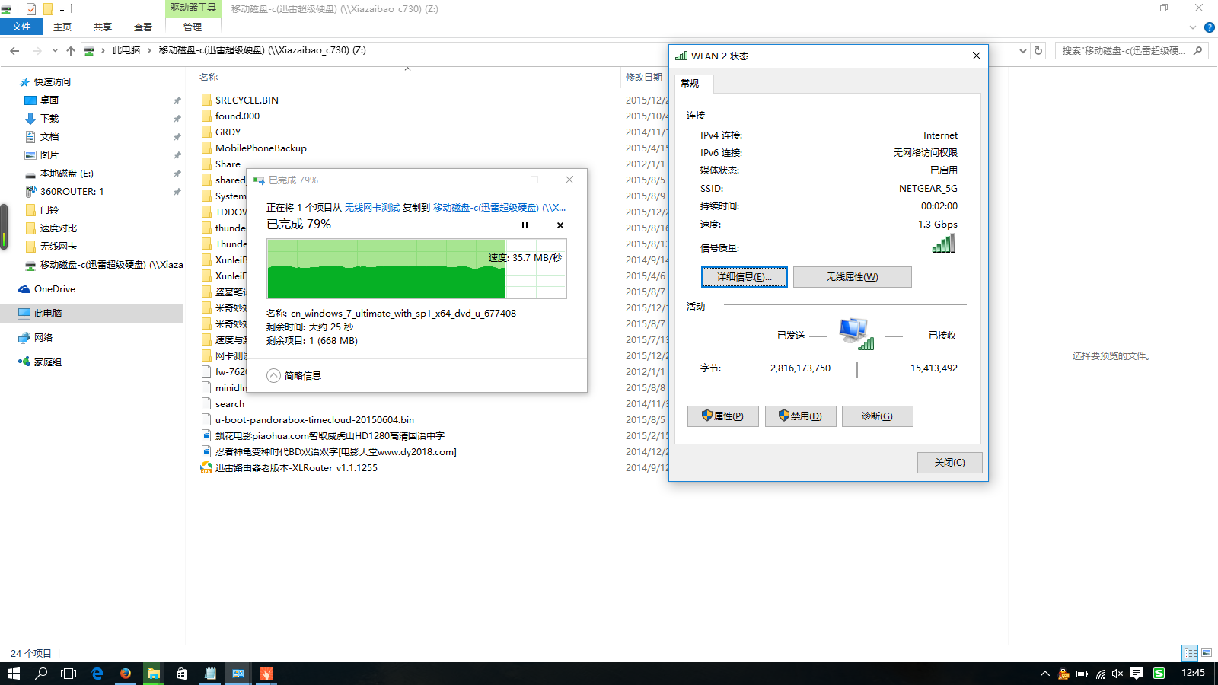Select 迅雷路由器老版本-XLRouter_v1.1.1255 file

coord(296,467)
